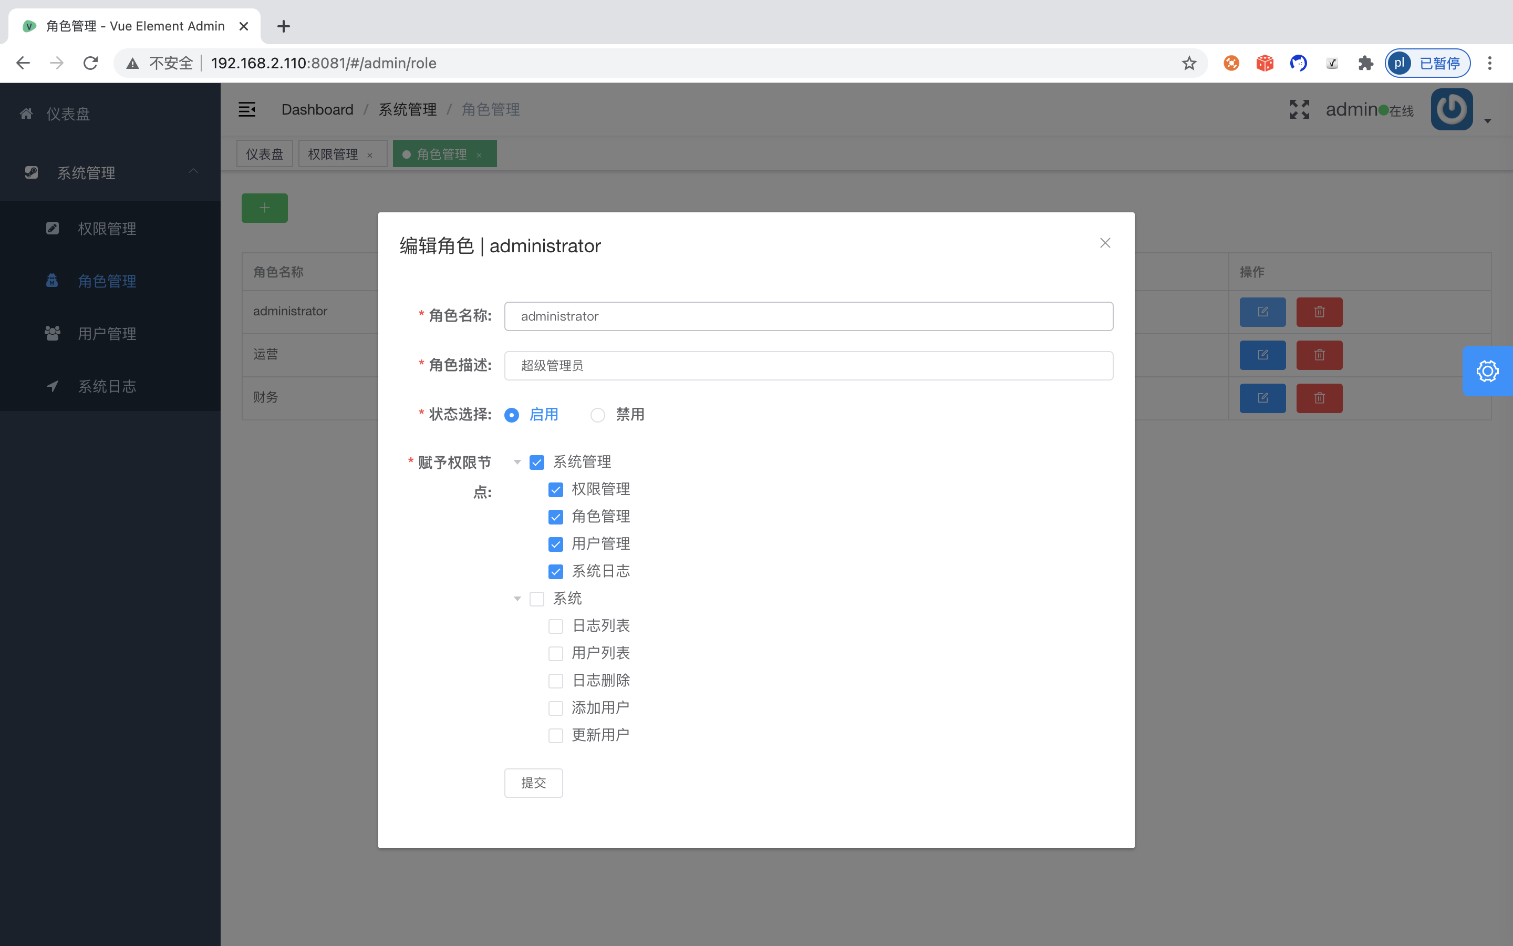Viewport: 1513px width, 946px height.
Task: Collapse the 系统 tree node arrow
Action: tap(517, 599)
